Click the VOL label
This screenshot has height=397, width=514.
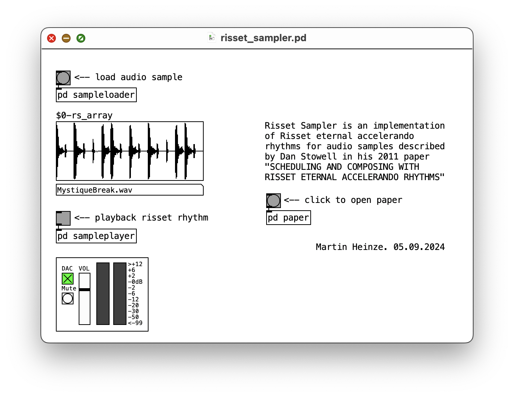point(84,269)
